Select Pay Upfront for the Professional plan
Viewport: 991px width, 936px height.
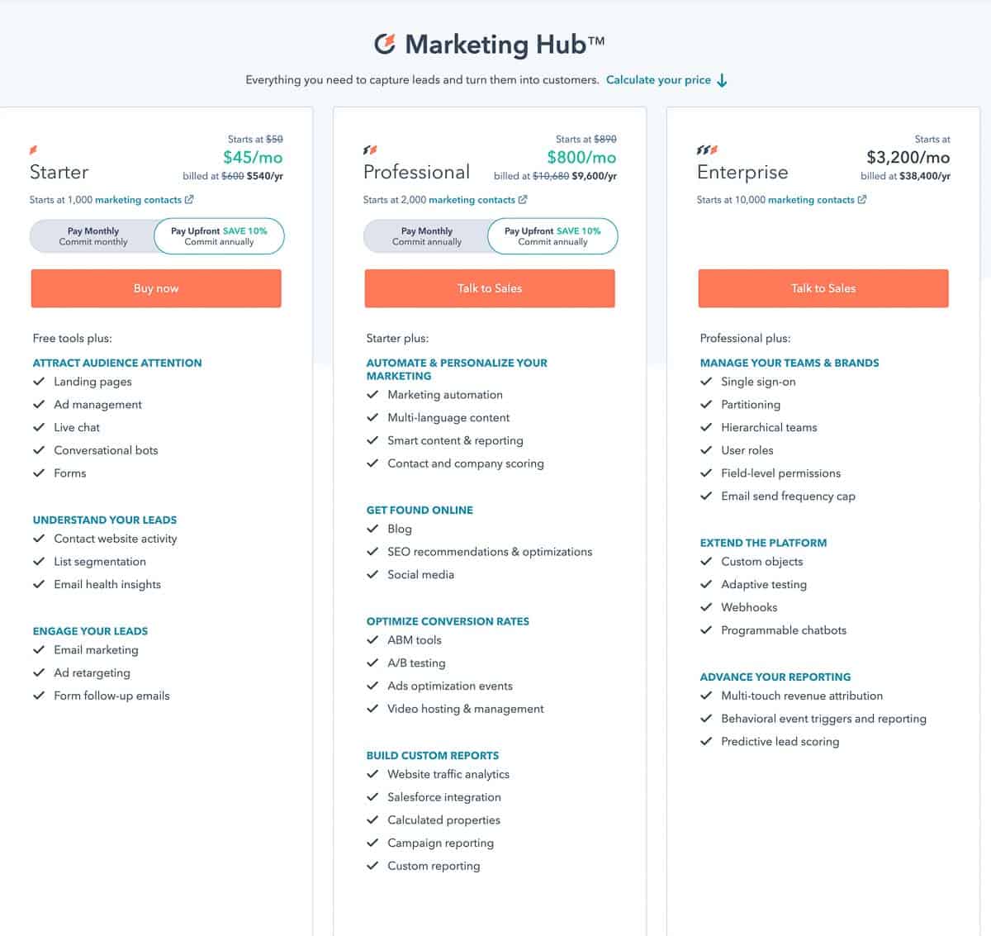(x=552, y=236)
